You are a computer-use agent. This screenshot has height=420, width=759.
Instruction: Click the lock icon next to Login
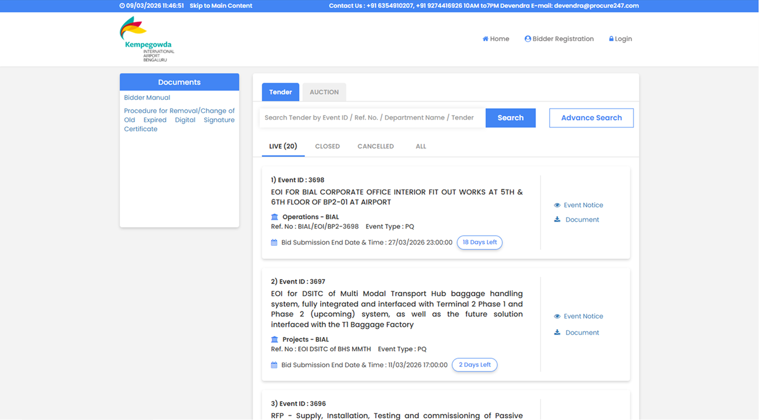coord(611,39)
